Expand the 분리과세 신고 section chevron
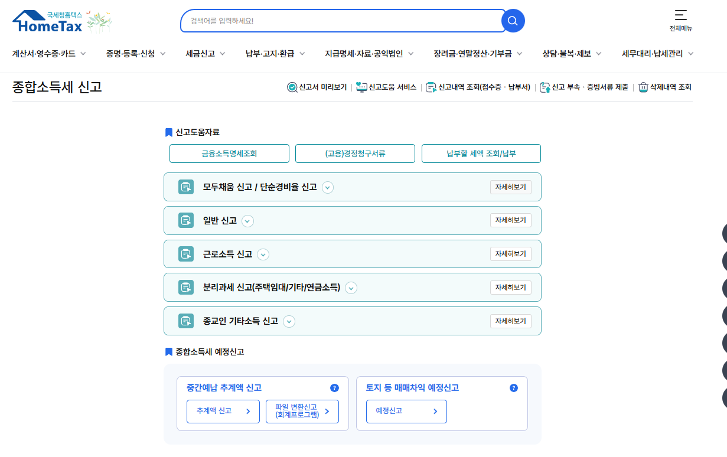Screen dimensions: 727x457 pos(351,288)
